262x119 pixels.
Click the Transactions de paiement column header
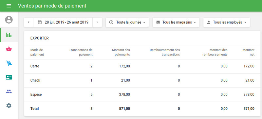[x=81, y=52]
